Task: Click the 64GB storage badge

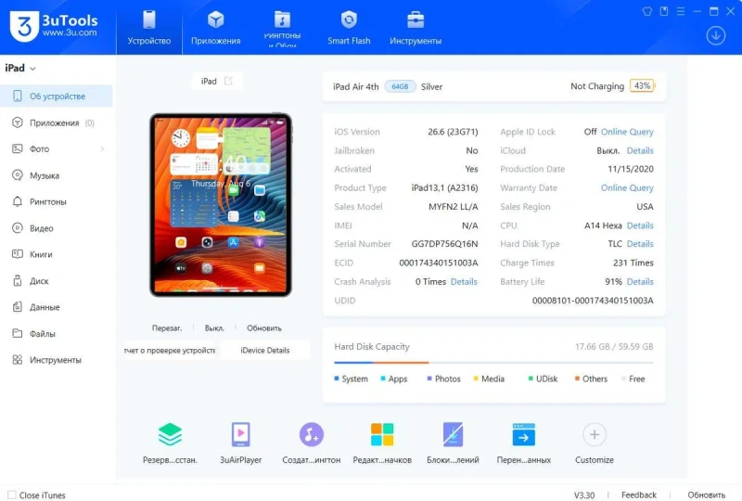Action: point(400,86)
